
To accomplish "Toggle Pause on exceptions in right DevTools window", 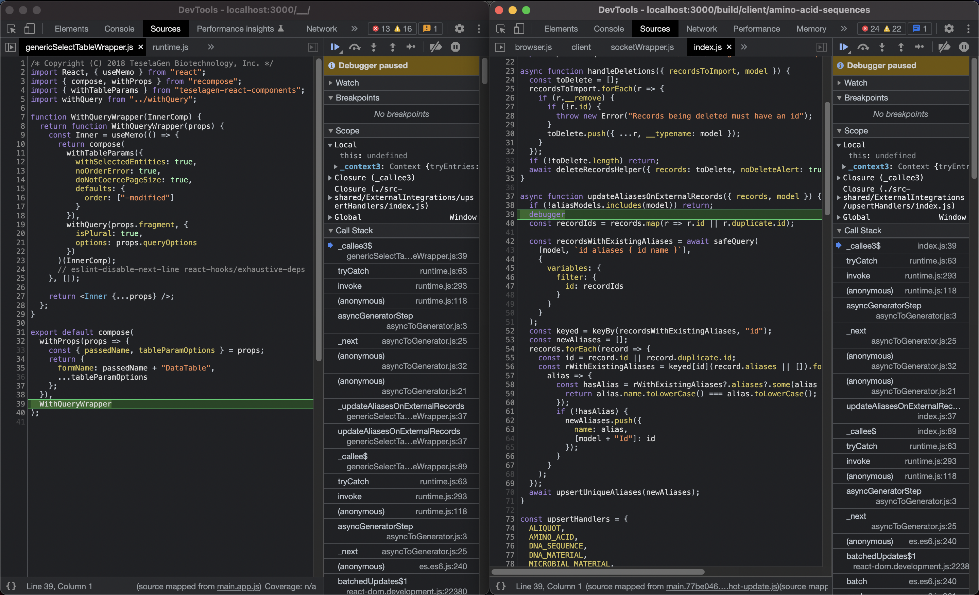I will coord(964,47).
